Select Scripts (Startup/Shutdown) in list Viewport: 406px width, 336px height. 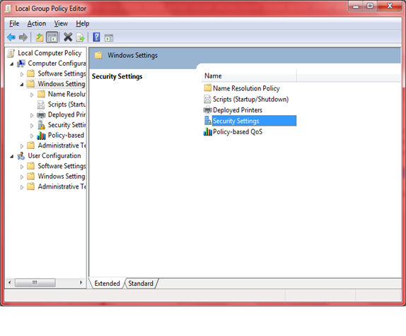[x=250, y=100]
